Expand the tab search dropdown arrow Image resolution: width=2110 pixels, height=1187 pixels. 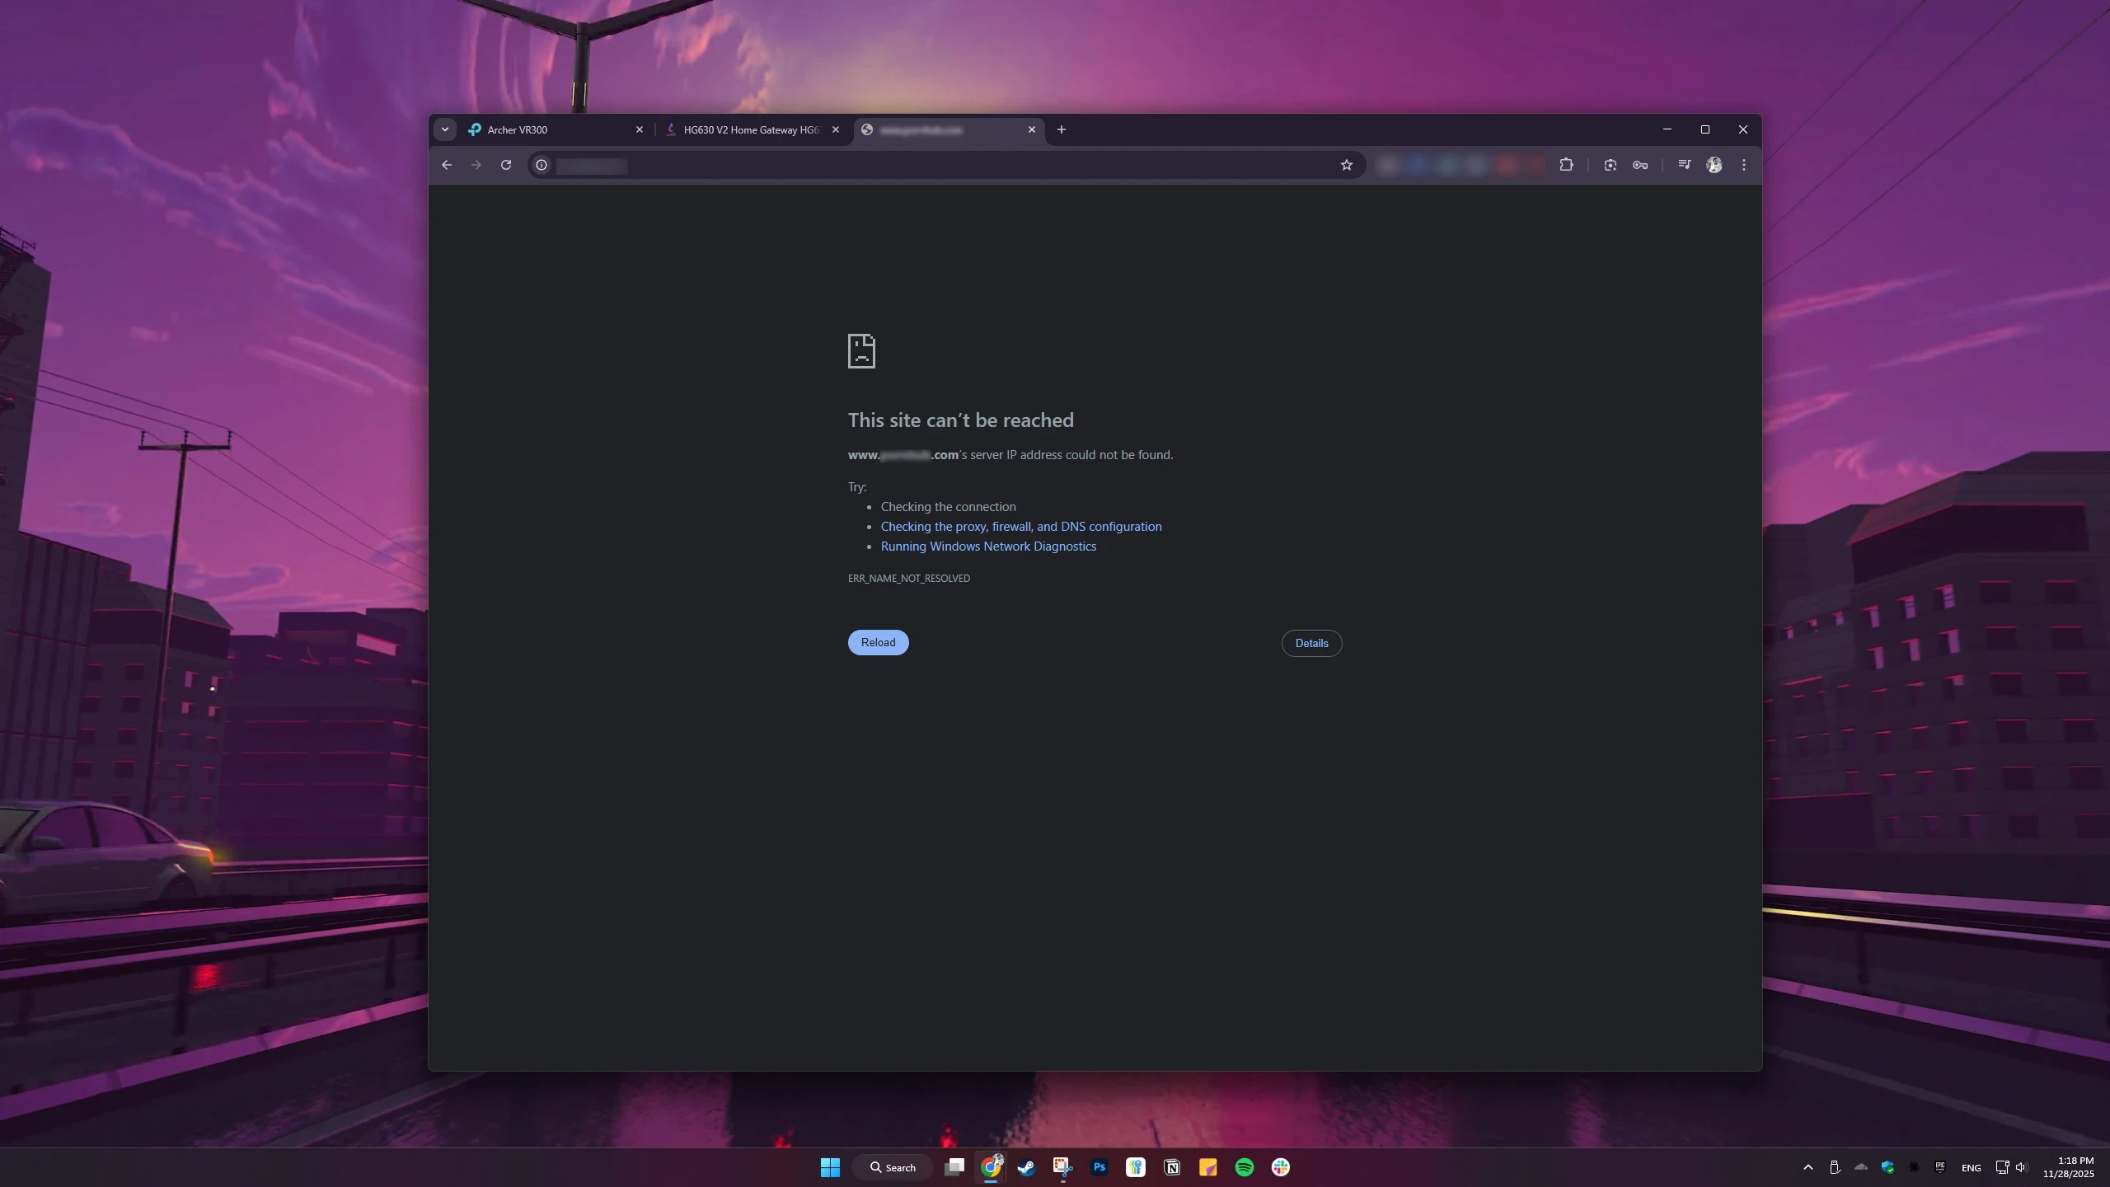[x=445, y=129]
